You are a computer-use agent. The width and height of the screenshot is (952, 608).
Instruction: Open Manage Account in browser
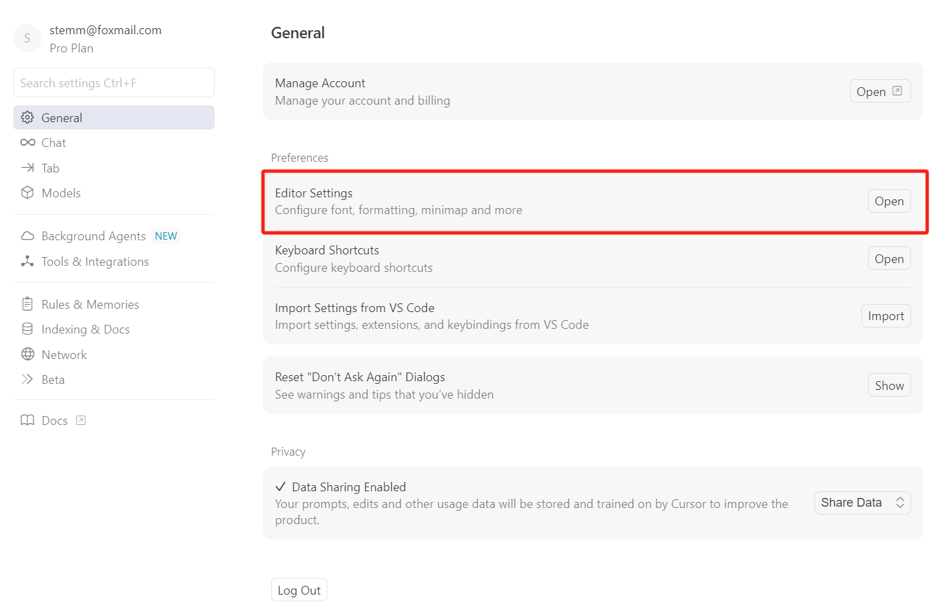click(880, 91)
